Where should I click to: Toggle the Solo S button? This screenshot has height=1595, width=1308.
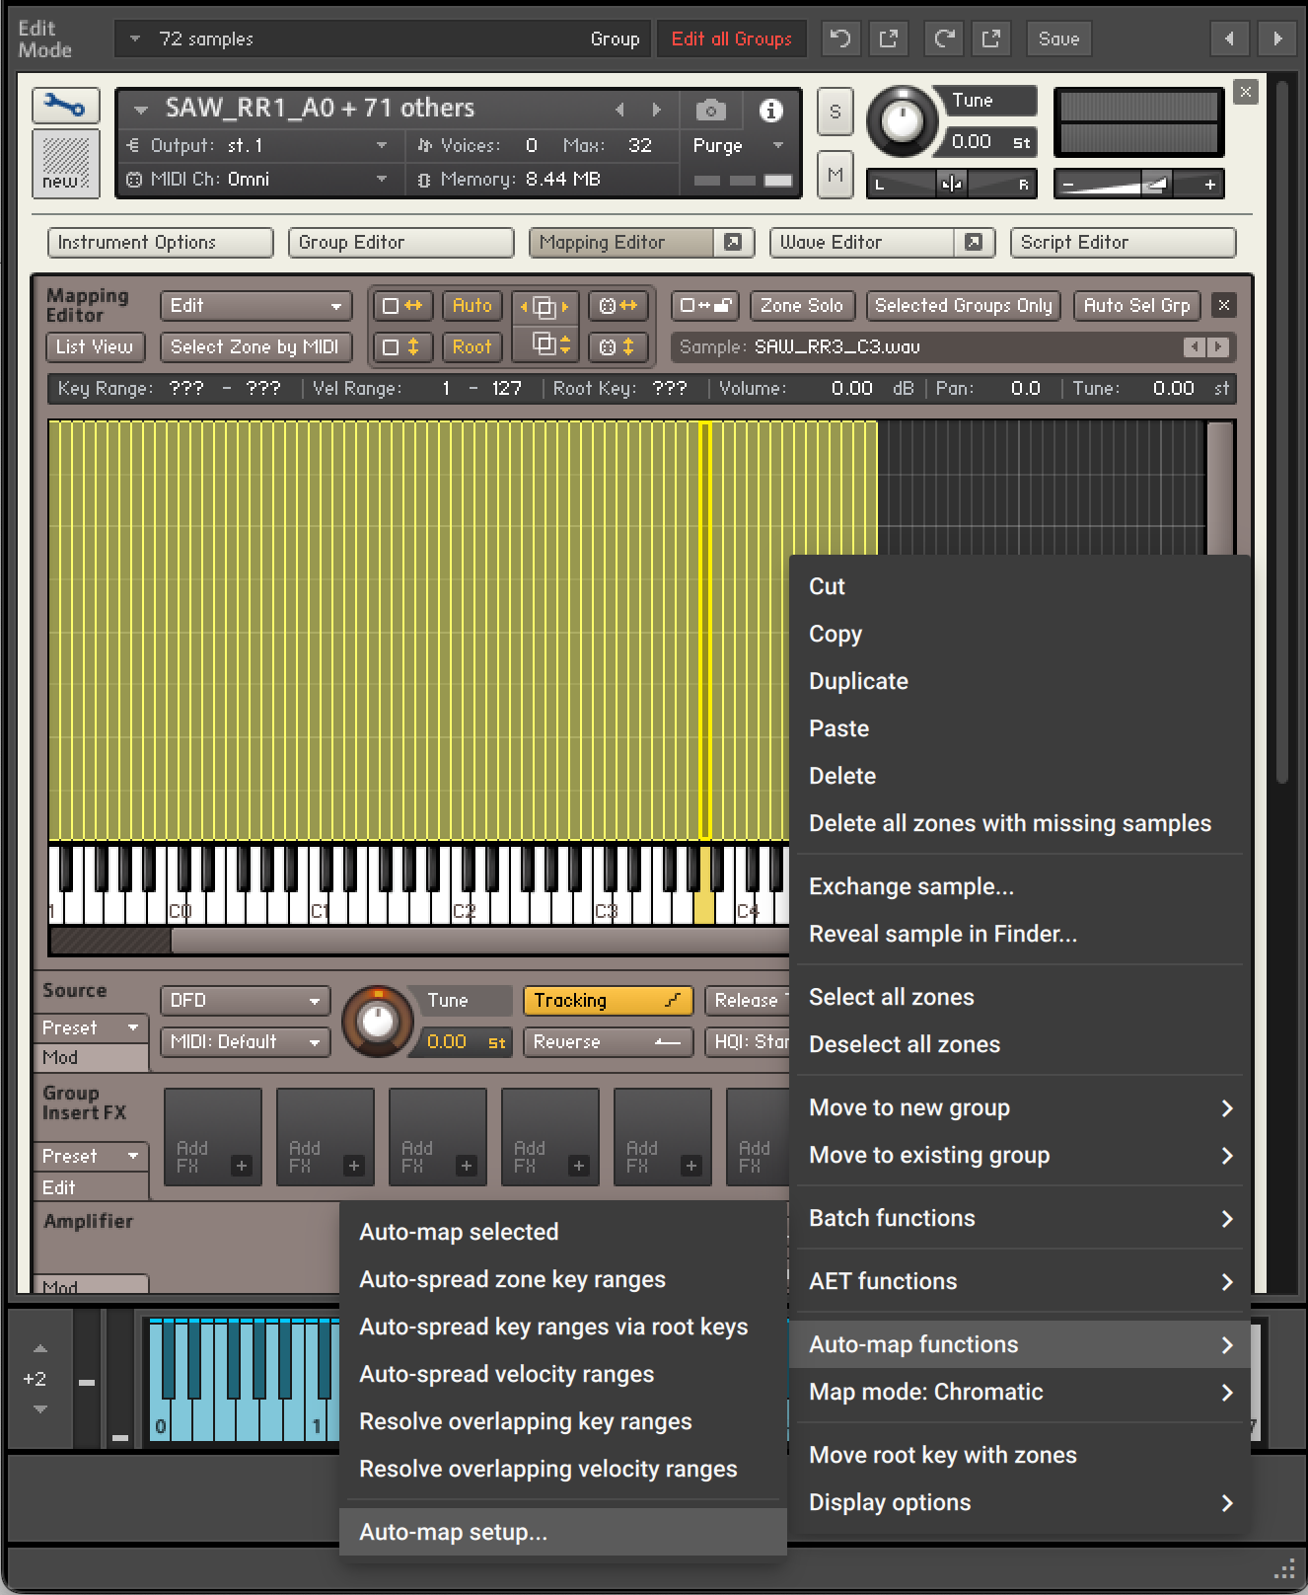[x=835, y=112]
